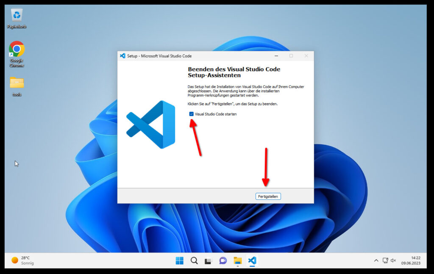Click VS Code logo in Setup title bar
434x274 pixels.
(122, 56)
